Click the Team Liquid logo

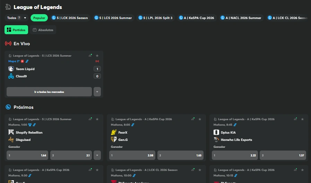point(11,69)
